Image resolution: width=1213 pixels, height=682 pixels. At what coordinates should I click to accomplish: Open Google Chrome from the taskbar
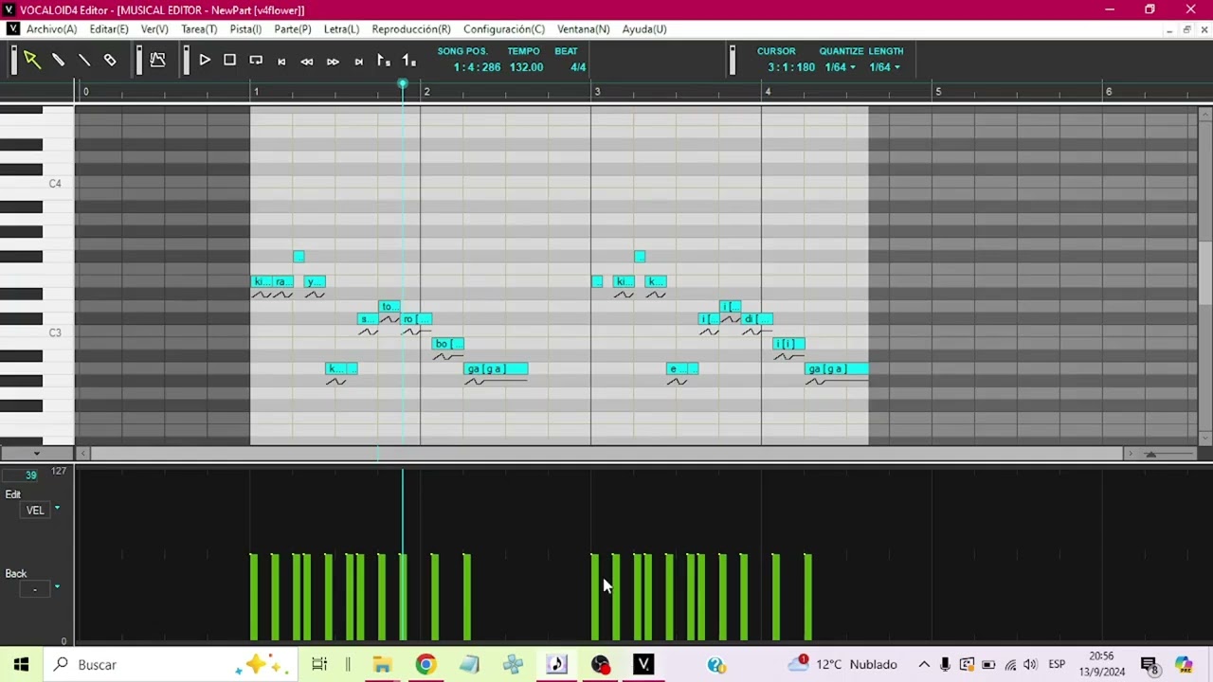(x=425, y=665)
